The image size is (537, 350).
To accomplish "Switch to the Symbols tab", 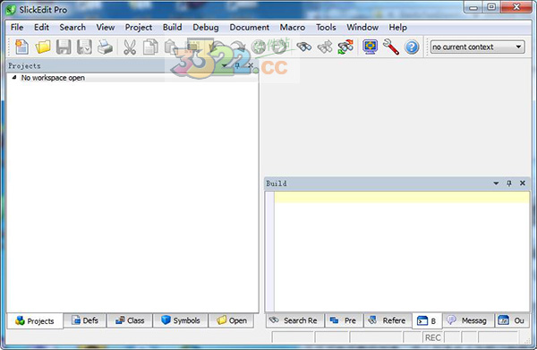I will coord(181,320).
